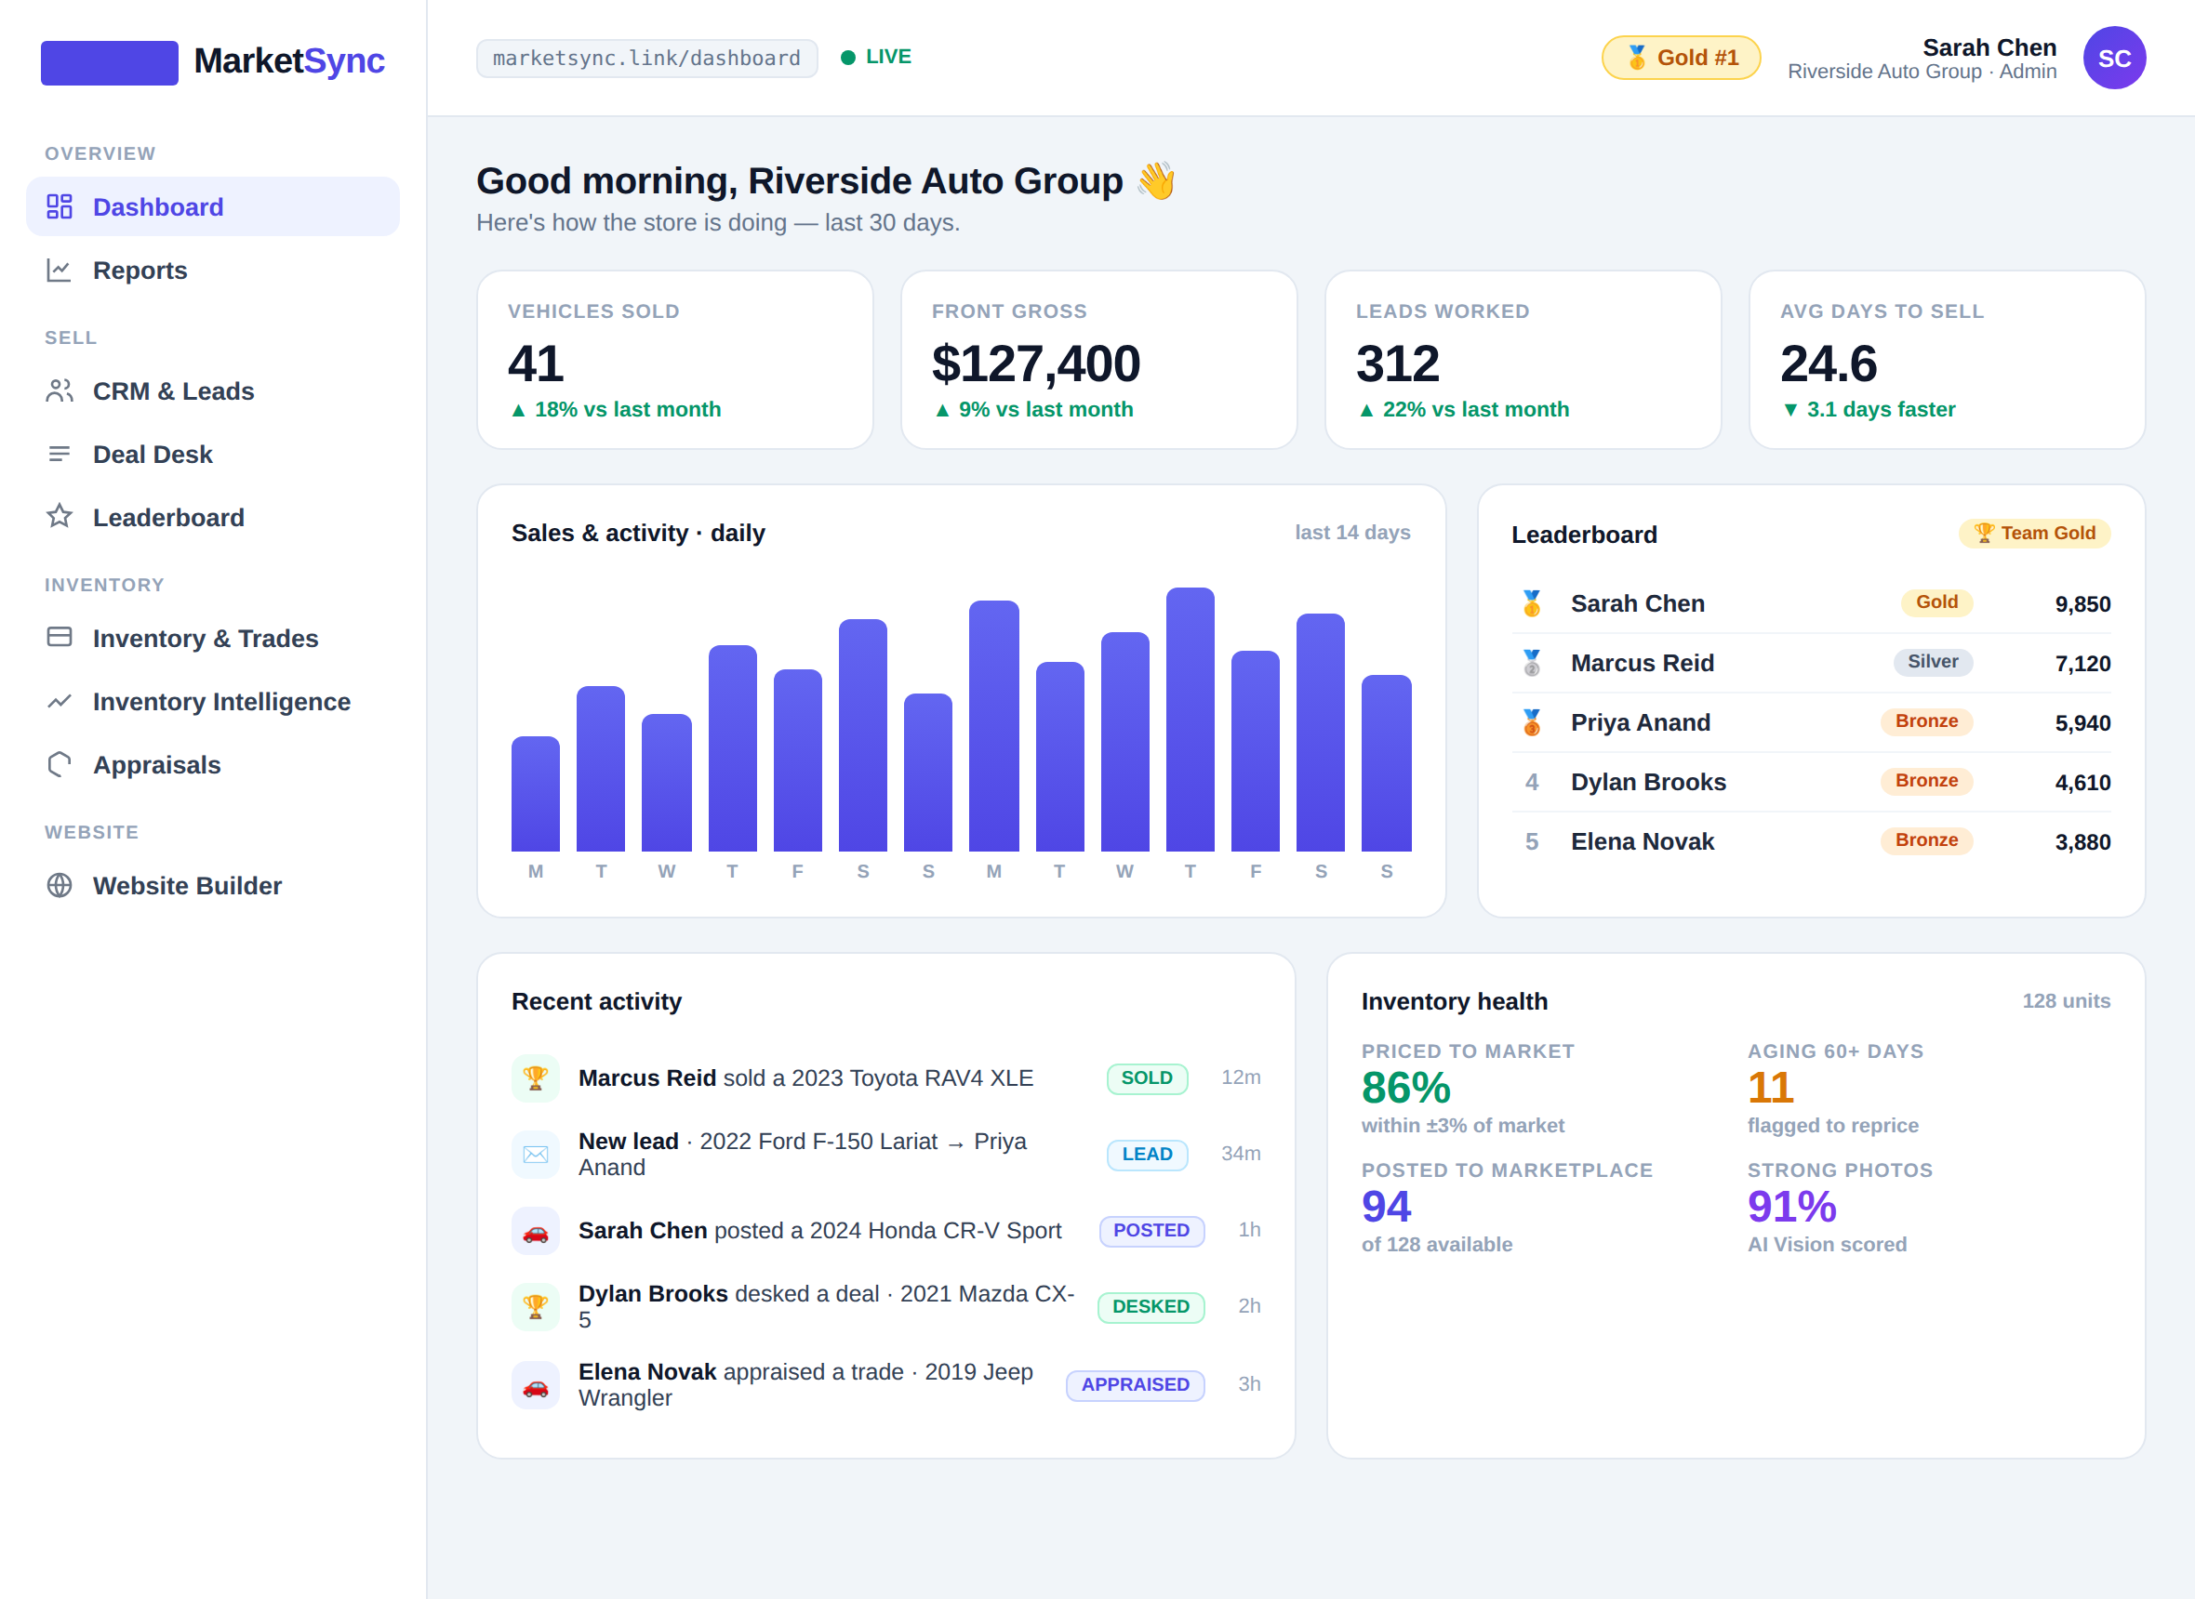Click the car icon beside Sarah Chen posted
The width and height of the screenshot is (2195, 1599).
click(x=536, y=1230)
